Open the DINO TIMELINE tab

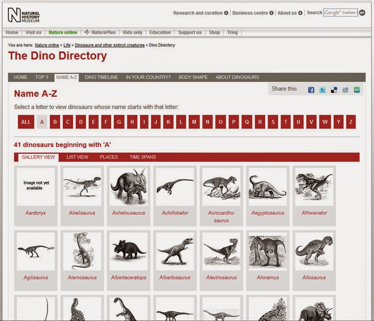tap(101, 77)
